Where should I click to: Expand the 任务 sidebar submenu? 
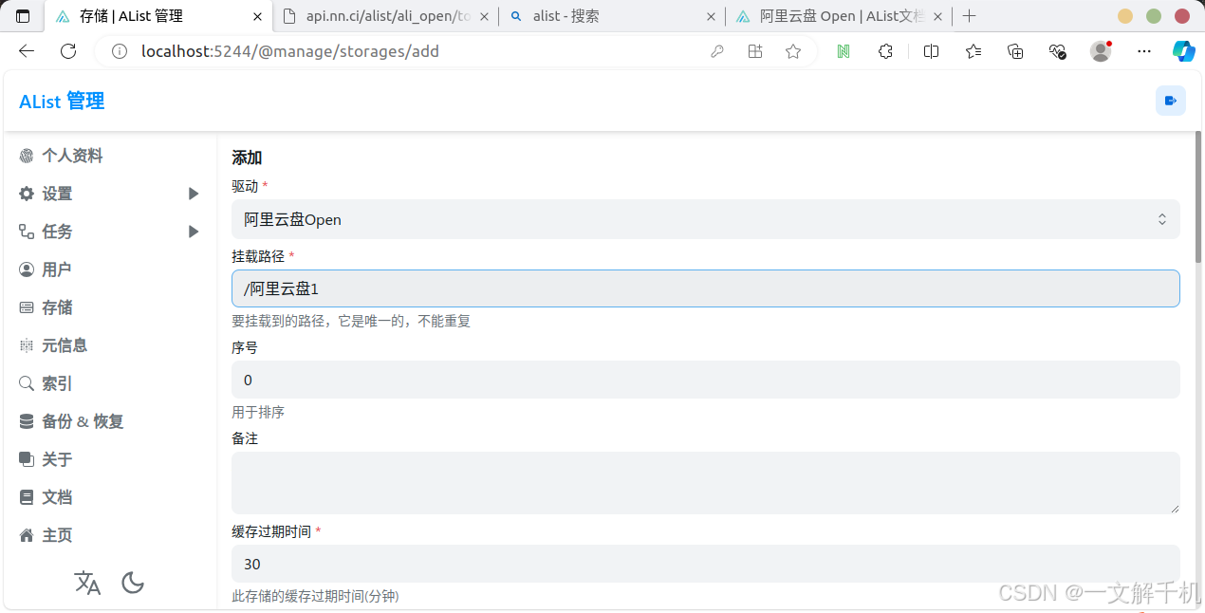pyautogui.click(x=194, y=232)
